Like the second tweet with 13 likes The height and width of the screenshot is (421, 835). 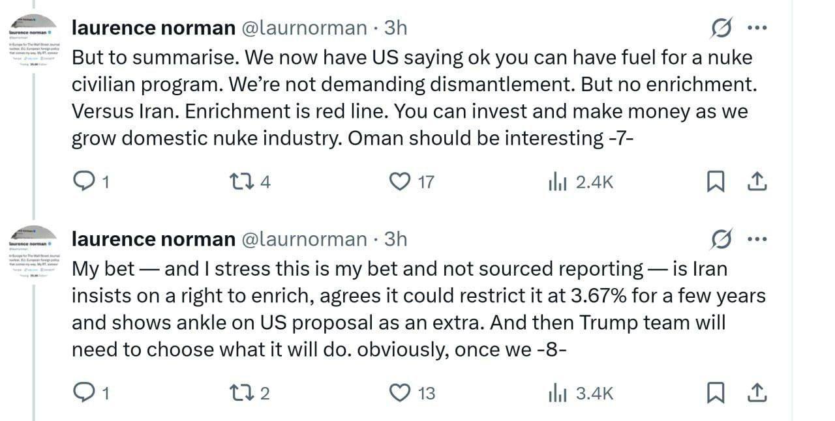(x=399, y=393)
